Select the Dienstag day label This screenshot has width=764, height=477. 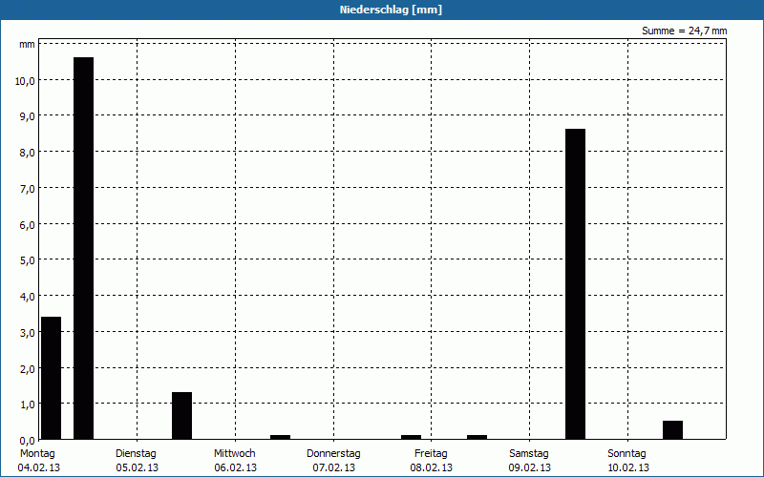(136, 454)
